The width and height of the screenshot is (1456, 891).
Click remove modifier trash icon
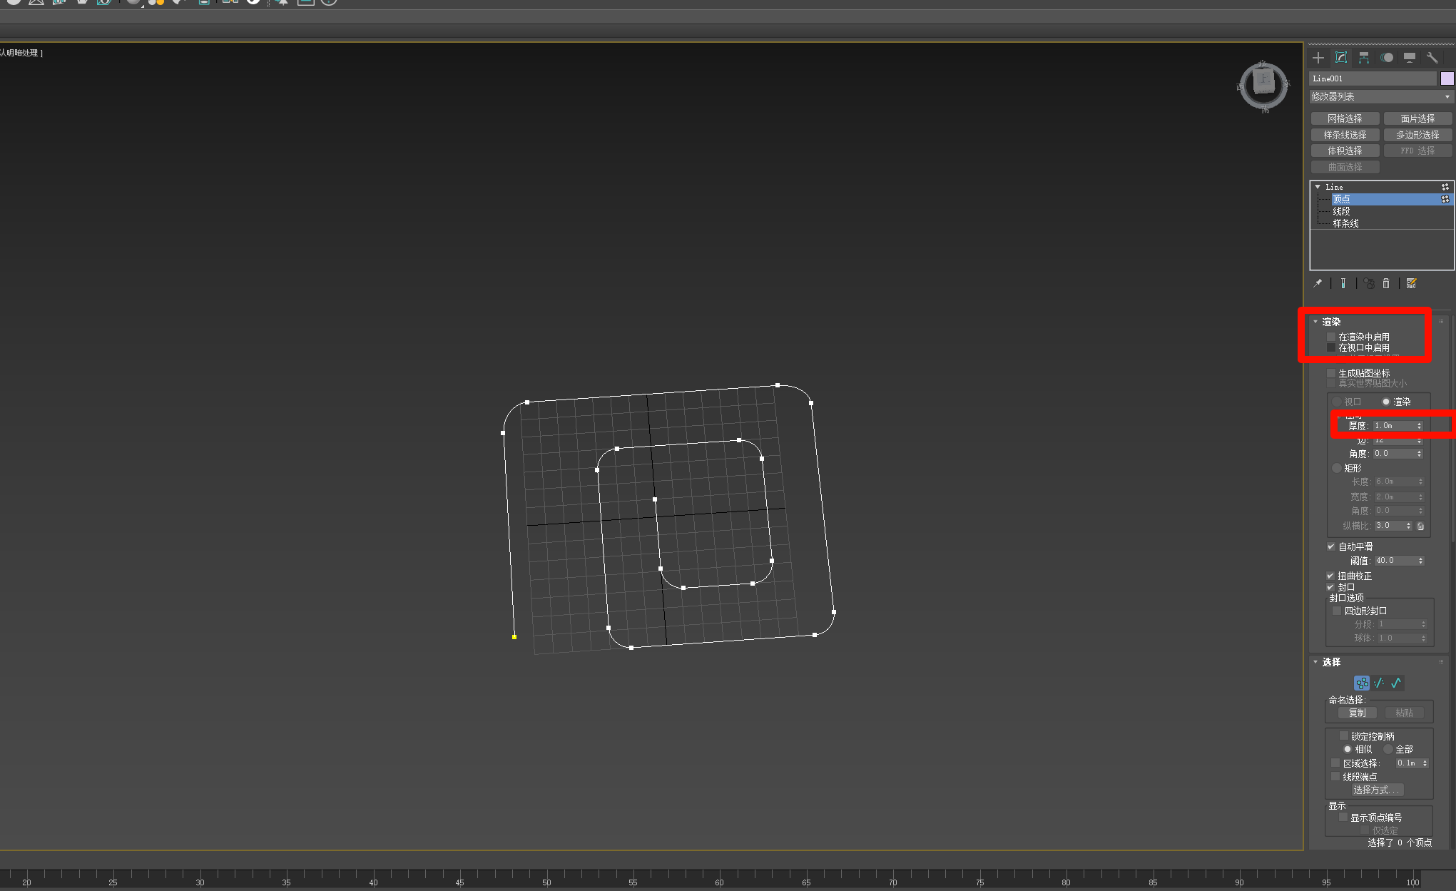[x=1386, y=283]
